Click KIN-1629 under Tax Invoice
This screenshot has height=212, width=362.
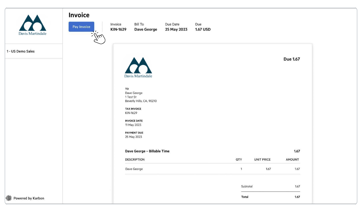tap(131, 113)
